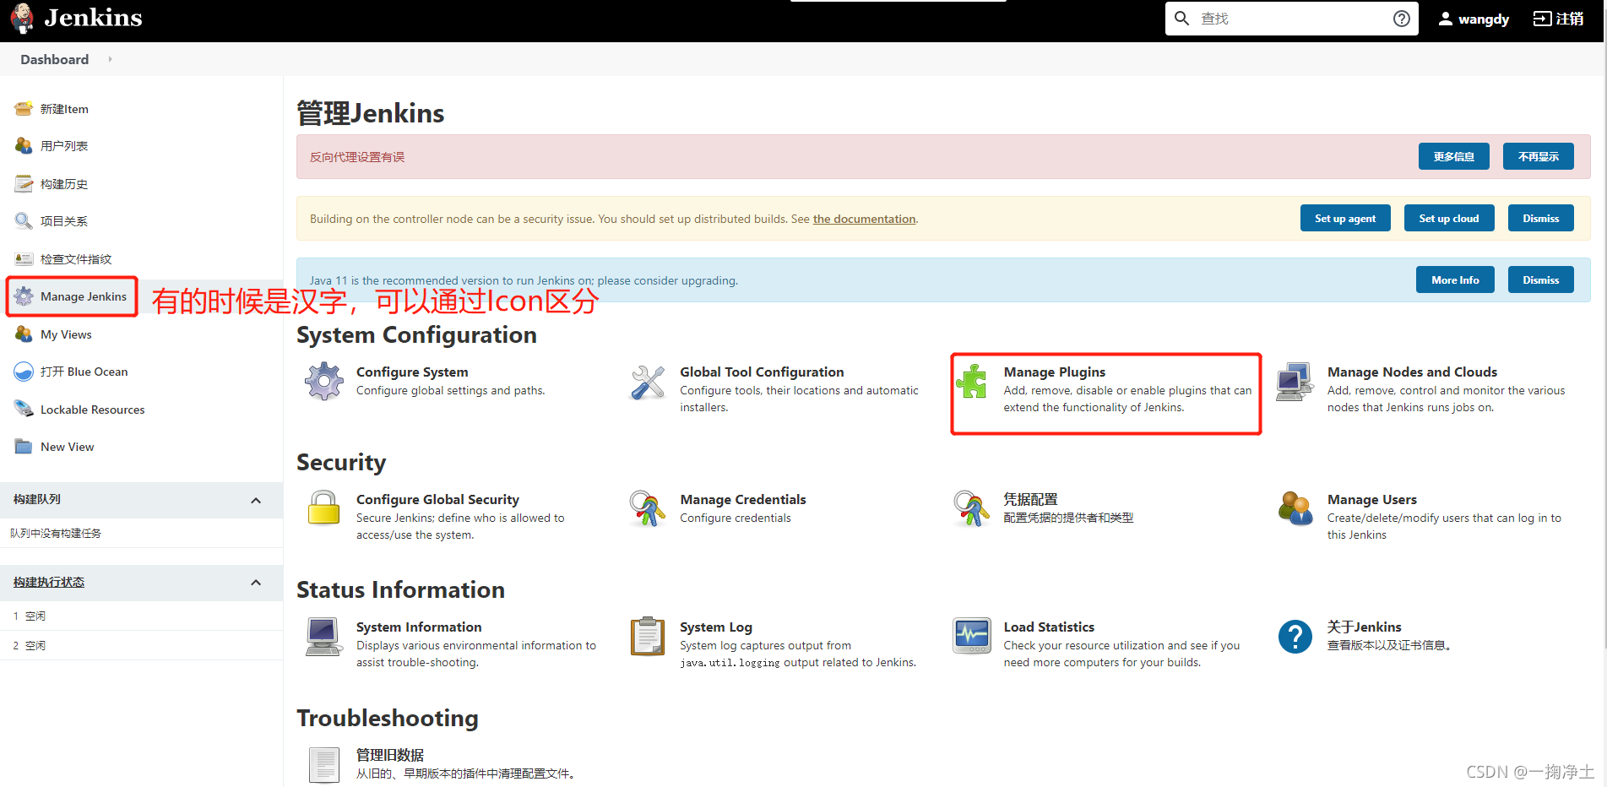This screenshot has height=787, width=1607.
Task: Open the wangdy user profile
Action: (x=1474, y=19)
